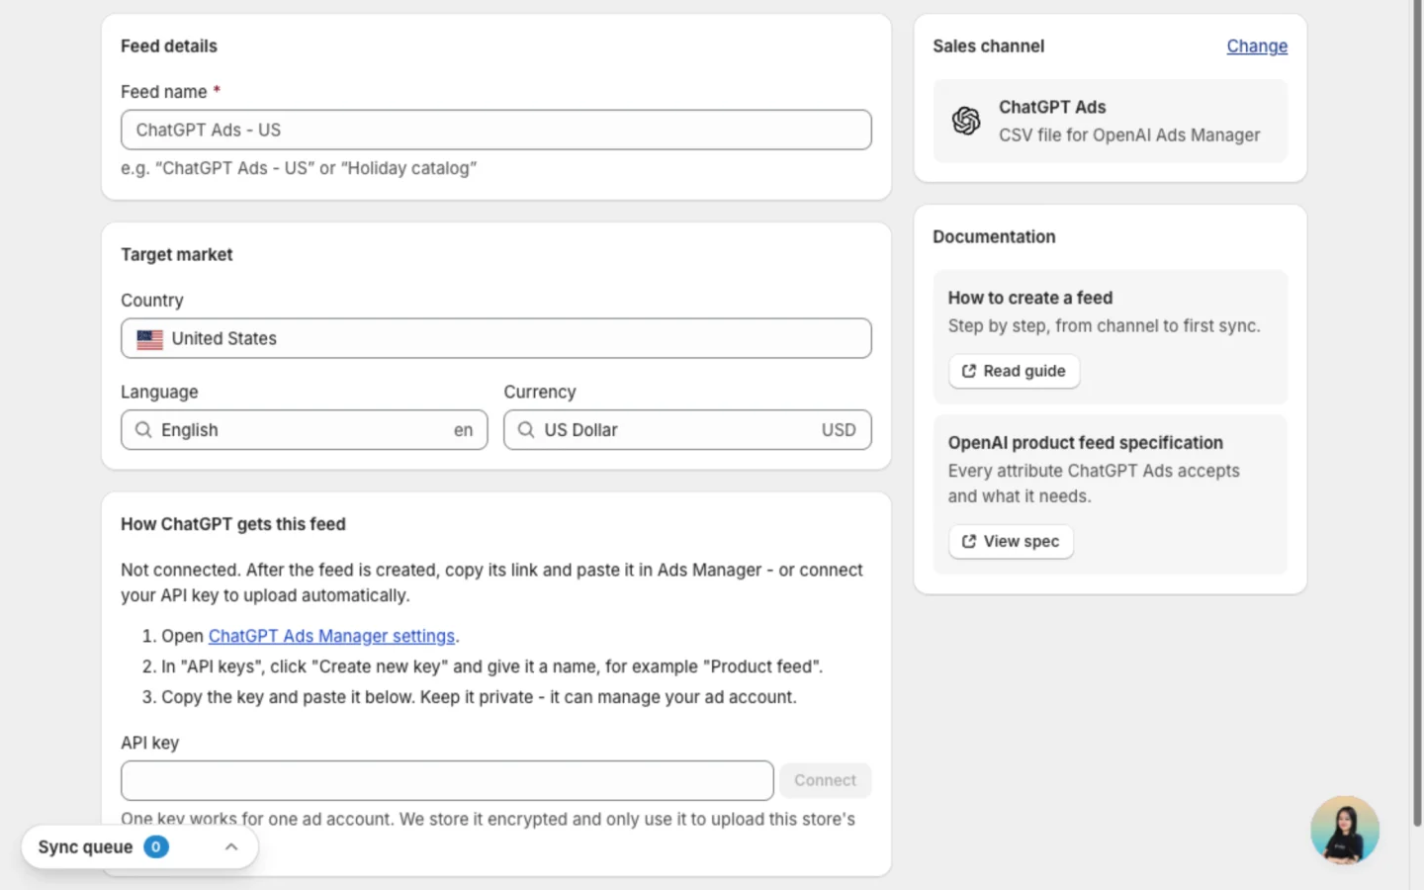Click the 'CSV file for OpenAI Ads Manager' text
Viewport: 1424px width, 890px height.
click(x=1129, y=135)
